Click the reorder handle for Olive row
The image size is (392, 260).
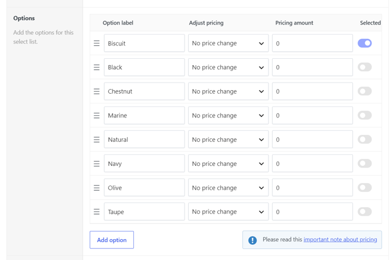pos(97,187)
